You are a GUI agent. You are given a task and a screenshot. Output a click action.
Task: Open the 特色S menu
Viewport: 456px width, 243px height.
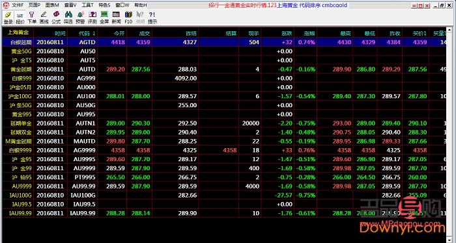click(x=105, y=5)
